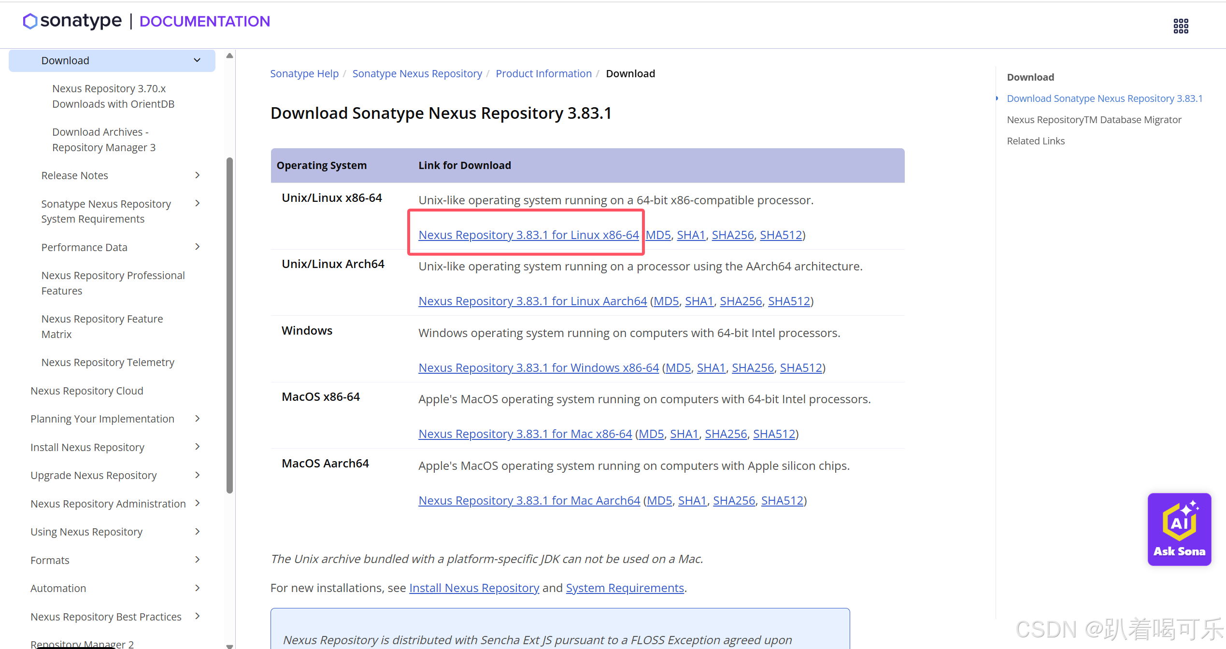Download Nexus Repository 3.83.1 for Mac x86-64
This screenshot has width=1226, height=649.
(525, 434)
